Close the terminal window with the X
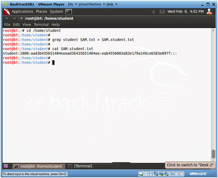Viewport: 218px width, 178px height. pyautogui.click(x=21, y=18)
